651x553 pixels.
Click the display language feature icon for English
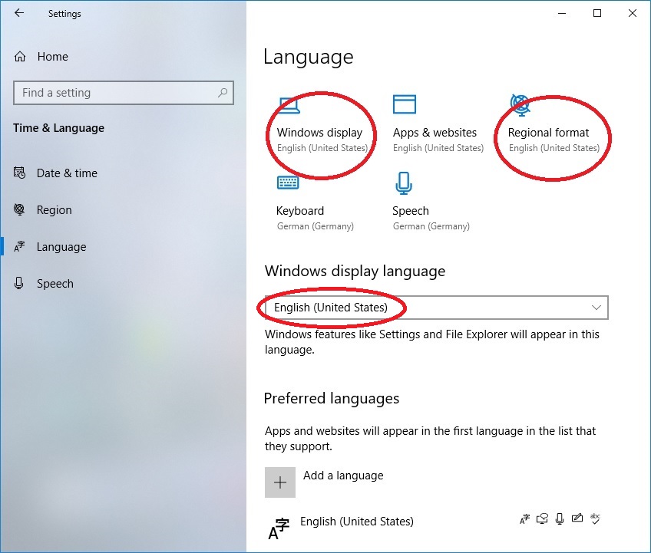pyautogui.click(x=525, y=518)
